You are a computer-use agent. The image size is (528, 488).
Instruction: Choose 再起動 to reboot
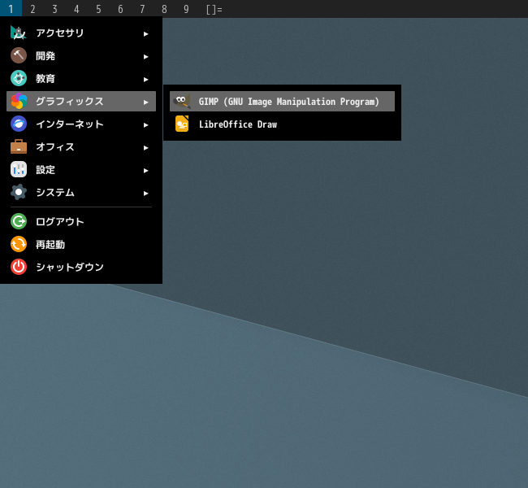(x=81, y=244)
